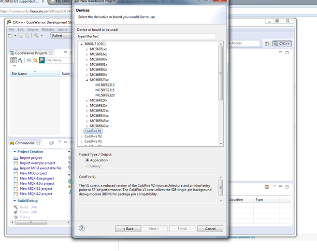
Task: Click the New MQX 4.1 project link
Action: 36,189
